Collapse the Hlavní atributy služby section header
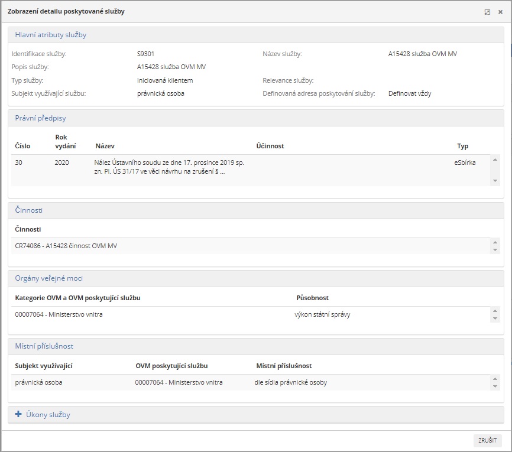The height and width of the screenshot is (452, 512). click(50, 35)
